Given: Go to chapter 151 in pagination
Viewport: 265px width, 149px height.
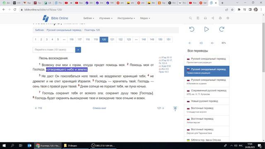Looking at the screenshot, I should (169, 39).
